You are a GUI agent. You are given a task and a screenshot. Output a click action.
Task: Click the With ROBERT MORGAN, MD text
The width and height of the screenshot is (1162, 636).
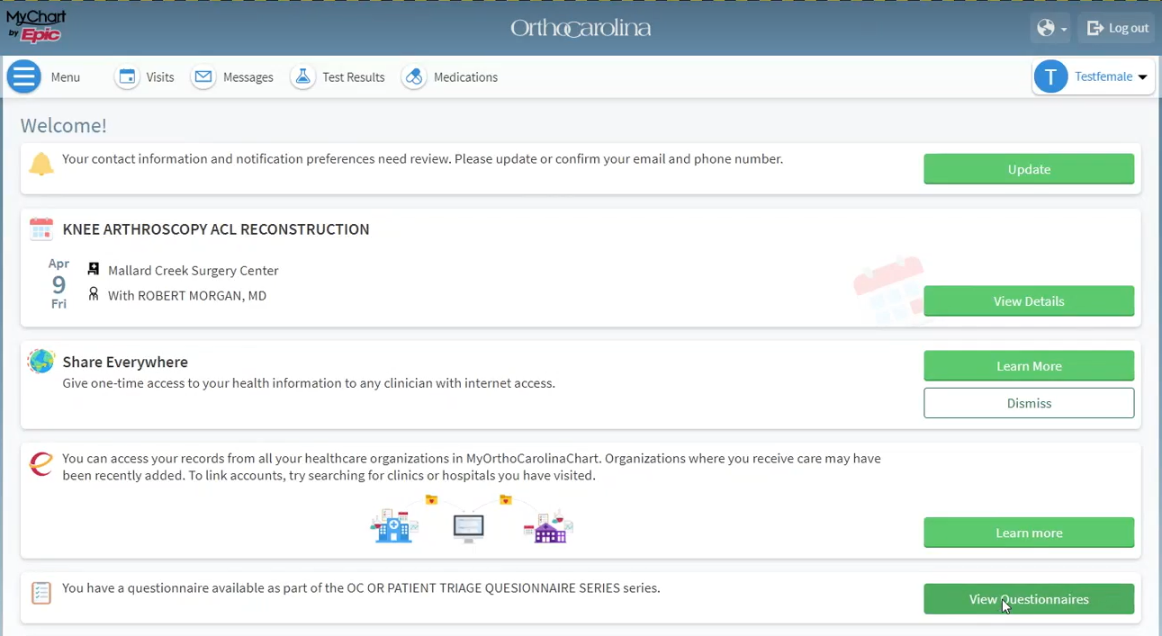pos(187,296)
